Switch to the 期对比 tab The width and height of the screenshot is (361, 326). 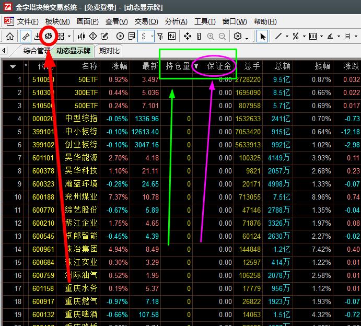tap(109, 51)
